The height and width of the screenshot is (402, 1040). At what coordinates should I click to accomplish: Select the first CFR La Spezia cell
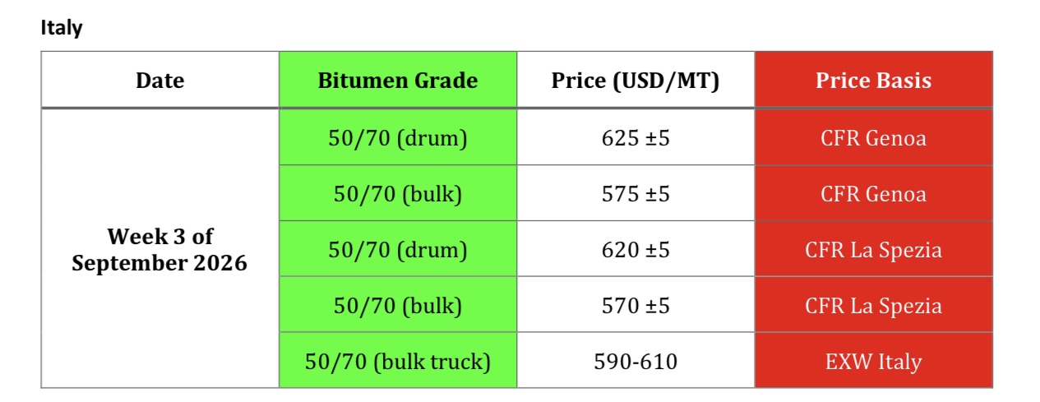[873, 249]
